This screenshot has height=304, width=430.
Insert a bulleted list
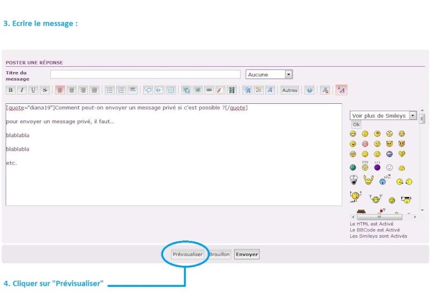coord(110,90)
